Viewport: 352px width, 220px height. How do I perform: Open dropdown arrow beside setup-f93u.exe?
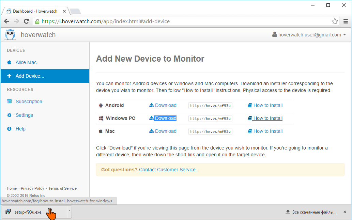(70, 210)
